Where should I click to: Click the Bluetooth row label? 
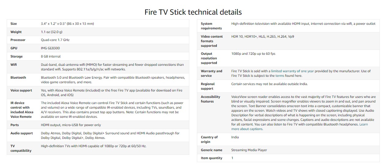click(x=18, y=77)
